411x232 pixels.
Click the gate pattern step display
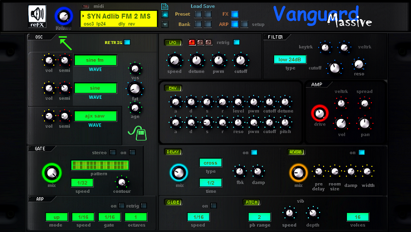(x=99, y=165)
